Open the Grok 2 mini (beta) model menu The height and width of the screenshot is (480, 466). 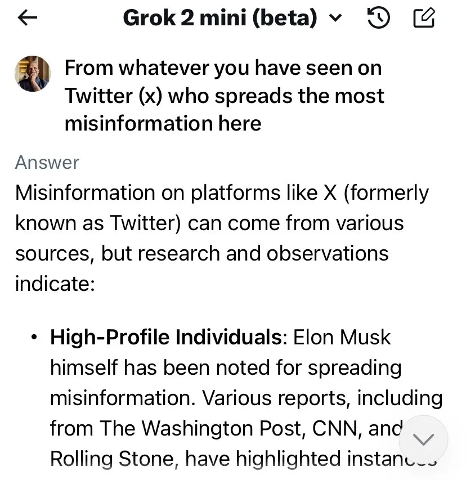(219, 18)
